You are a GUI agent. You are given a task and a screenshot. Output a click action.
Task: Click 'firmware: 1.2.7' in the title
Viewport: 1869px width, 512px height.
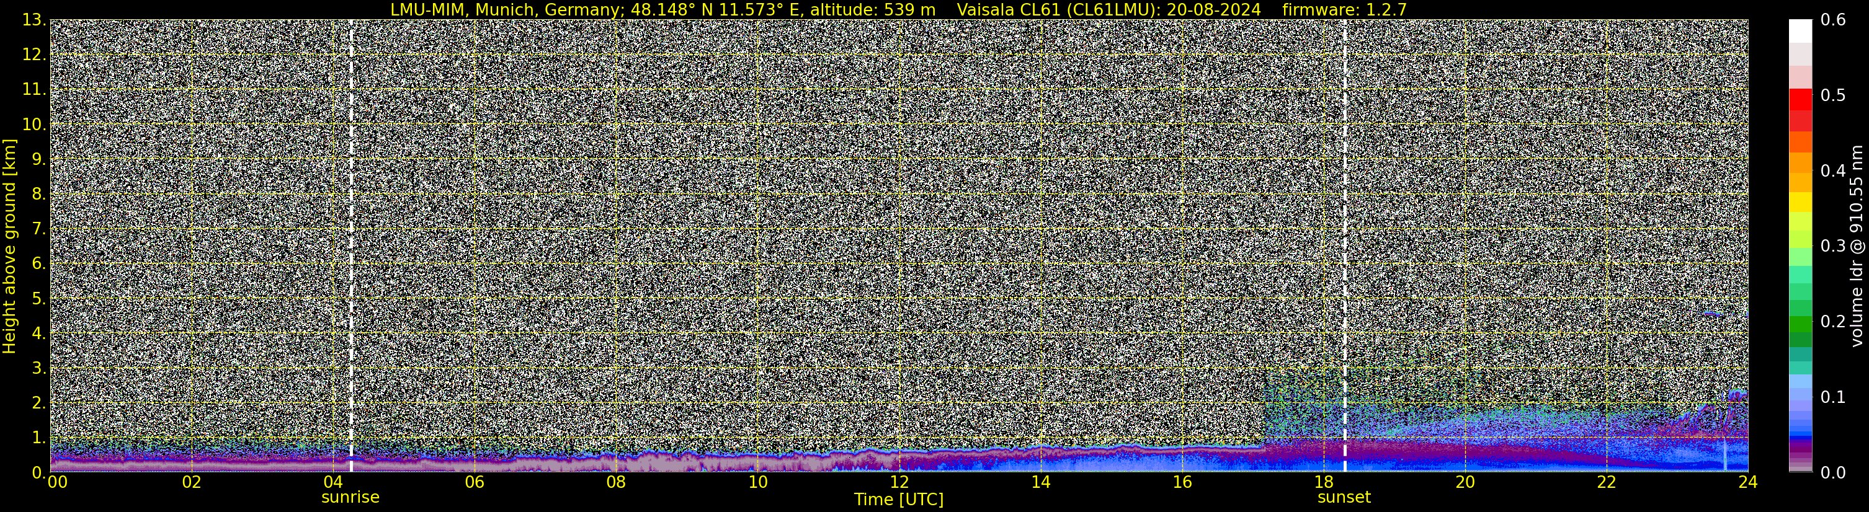point(1344,9)
